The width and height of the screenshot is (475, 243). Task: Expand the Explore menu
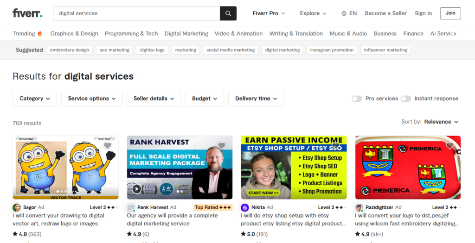(313, 13)
